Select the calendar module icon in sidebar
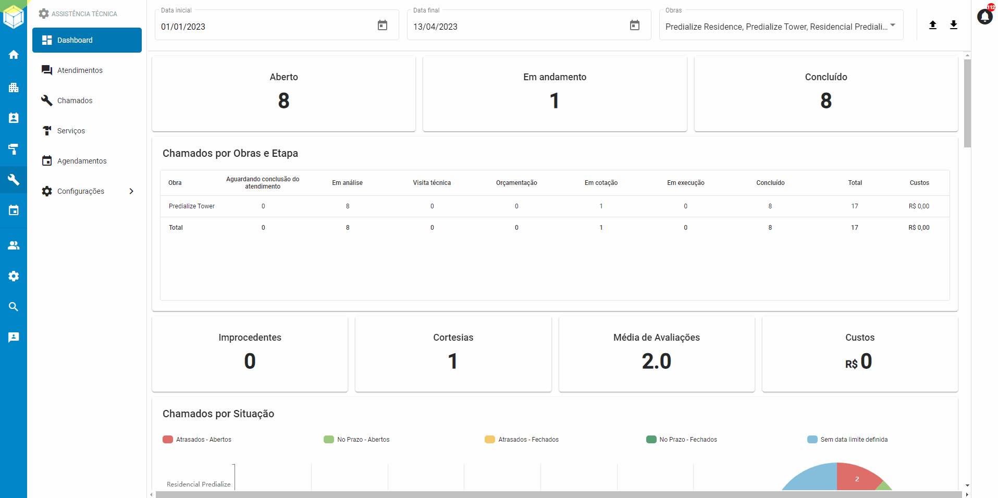The height and width of the screenshot is (498, 998). click(14, 210)
